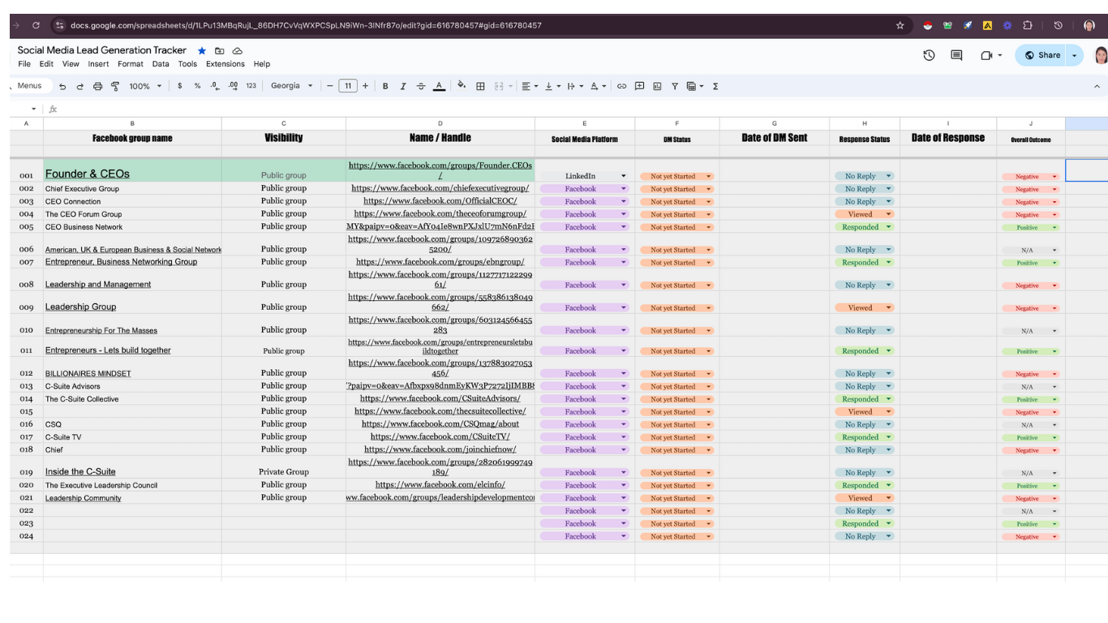Open the Text color picker
Image resolution: width=1108 pixels, height=623 pixels.
coord(439,86)
